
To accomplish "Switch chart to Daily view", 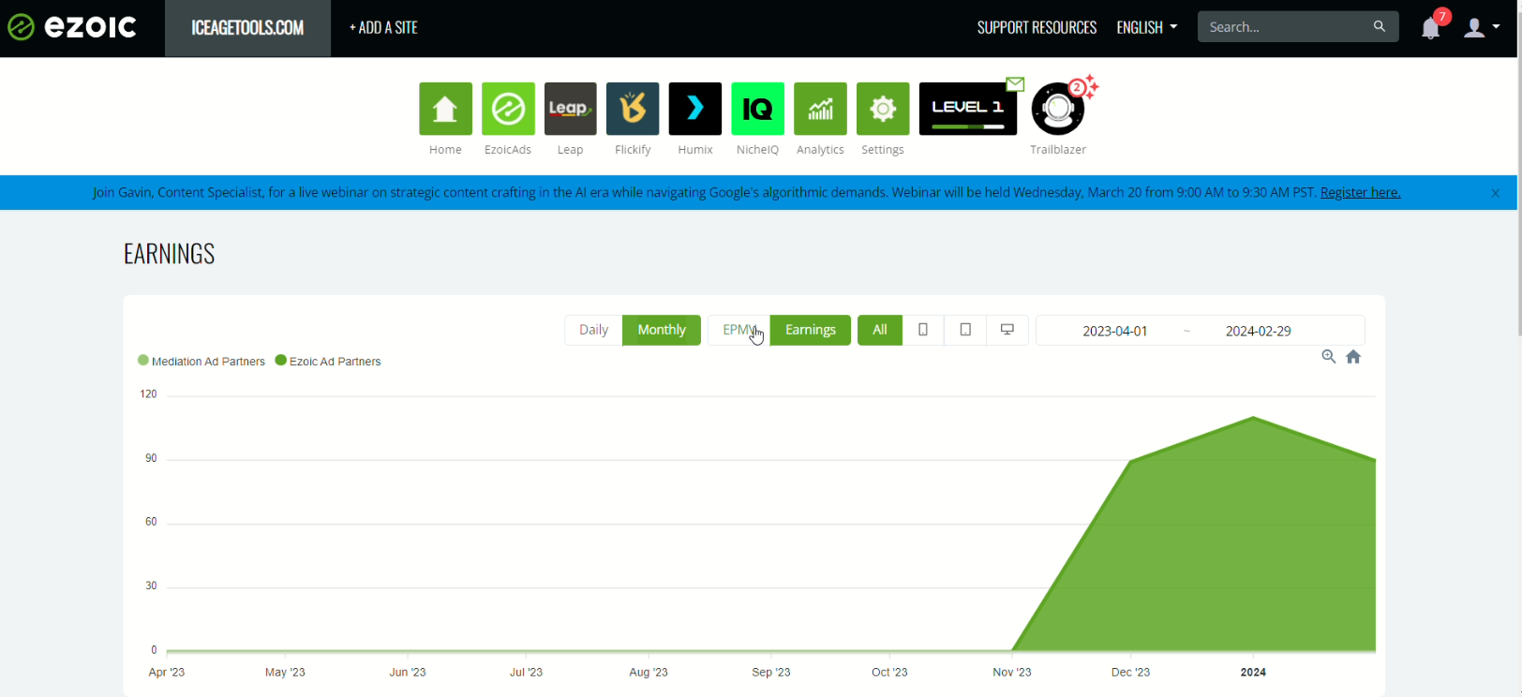I will pos(593,330).
